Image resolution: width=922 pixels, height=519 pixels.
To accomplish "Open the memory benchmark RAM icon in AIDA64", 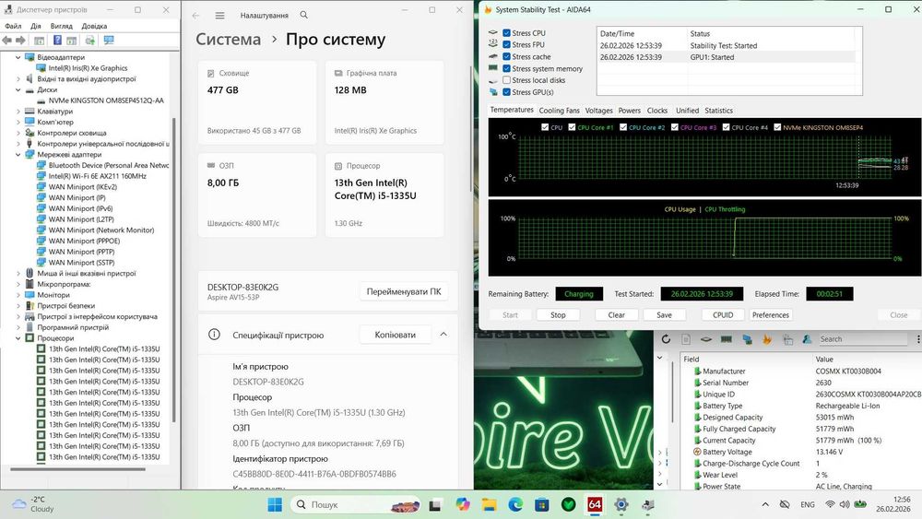I will tap(727, 339).
